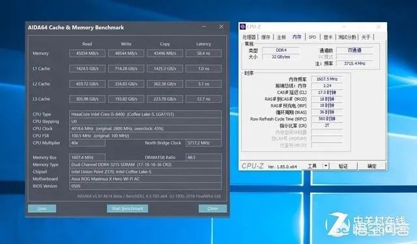Select the L1 Cache Read value 1424.5 GB/s
Image resolution: width=417 pixels, height=244 pixels.
coord(87,69)
